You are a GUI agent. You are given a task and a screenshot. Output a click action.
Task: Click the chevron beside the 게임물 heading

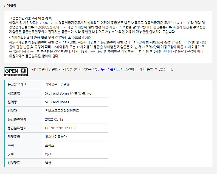tap(5, 5)
